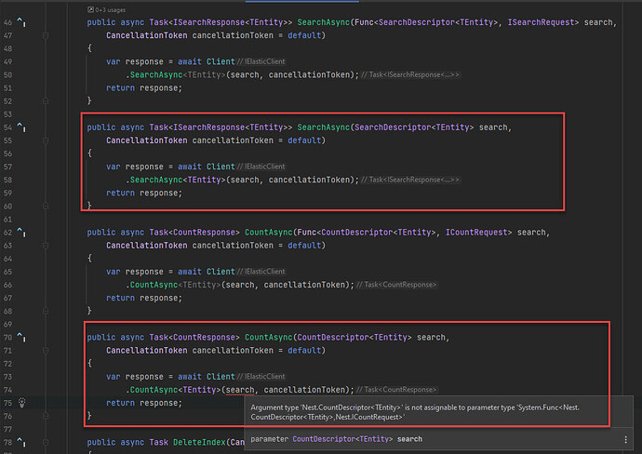This screenshot has width=642, height=454.
Task: Click the error message text in the tooltip
Action: [415, 412]
